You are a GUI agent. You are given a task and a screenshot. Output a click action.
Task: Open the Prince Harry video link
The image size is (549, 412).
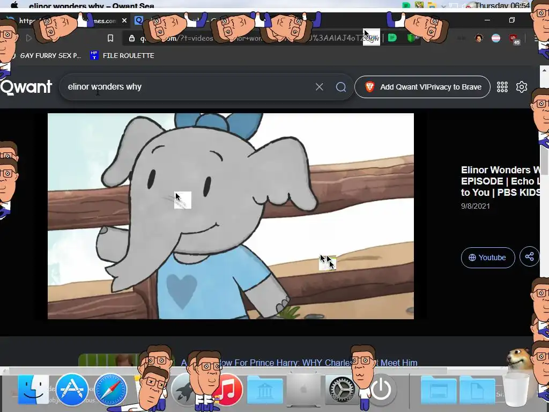pos(299,363)
